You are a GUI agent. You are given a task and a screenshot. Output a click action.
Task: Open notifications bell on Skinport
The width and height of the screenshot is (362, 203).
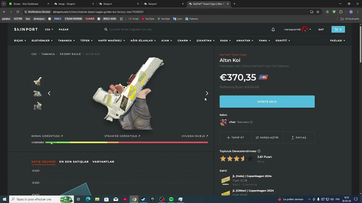click(273, 29)
